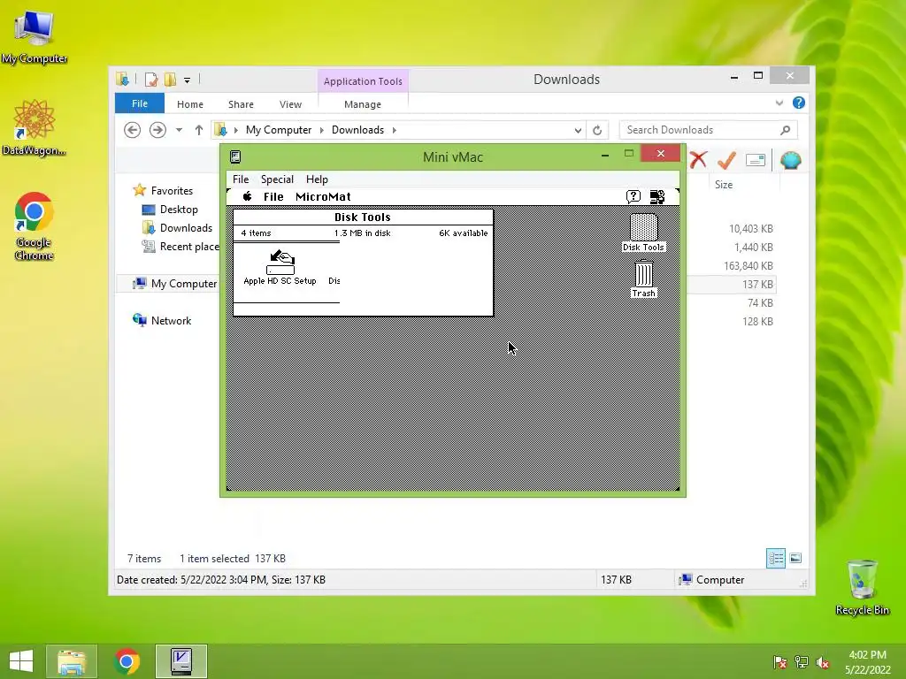Open File Explorer from the taskbar

click(72, 661)
